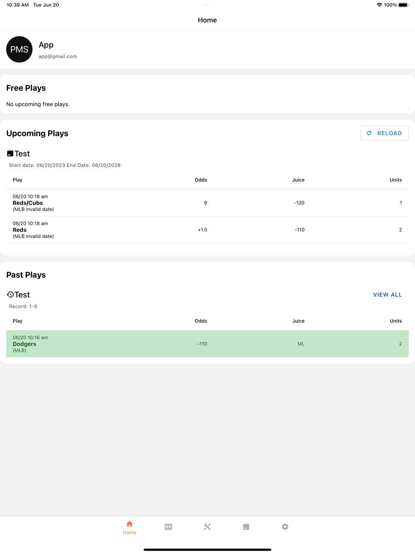The image size is (415, 554).
Task: Select the Reds +1.5 play row
Action: [x=207, y=230]
